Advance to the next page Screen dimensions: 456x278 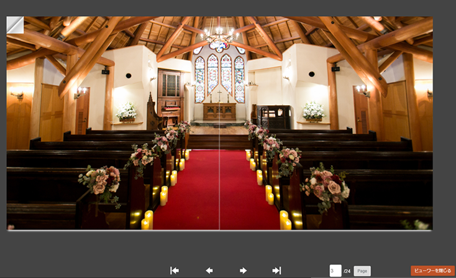click(x=243, y=271)
